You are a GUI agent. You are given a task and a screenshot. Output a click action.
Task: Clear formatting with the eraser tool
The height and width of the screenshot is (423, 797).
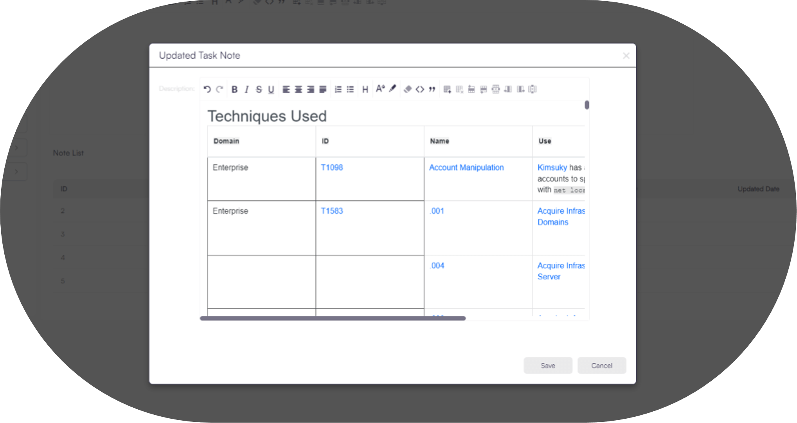tap(408, 89)
